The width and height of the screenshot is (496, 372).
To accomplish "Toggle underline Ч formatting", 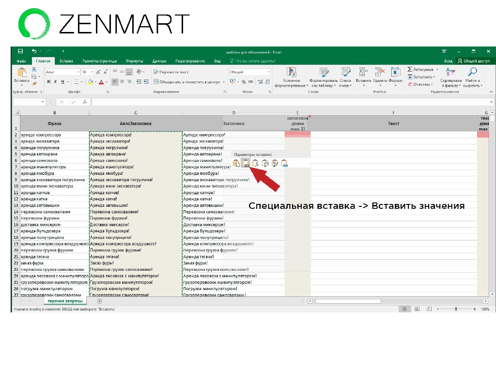I will coord(62,82).
